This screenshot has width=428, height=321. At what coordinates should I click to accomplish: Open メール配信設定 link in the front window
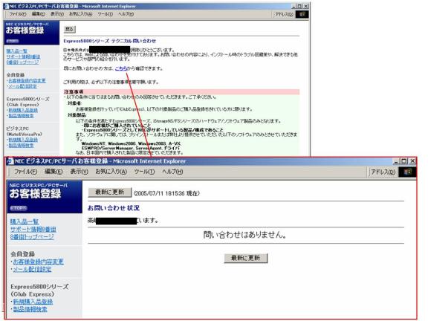click(32, 269)
